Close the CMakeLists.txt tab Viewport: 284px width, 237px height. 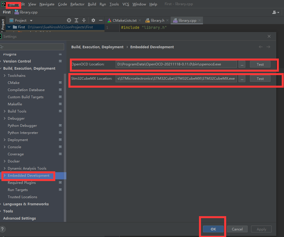tap(140, 20)
